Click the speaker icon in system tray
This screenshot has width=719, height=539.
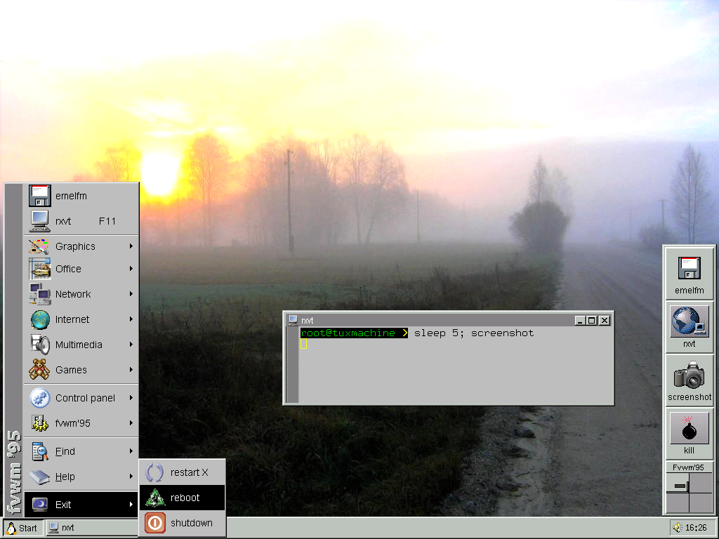click(x=678, y=528)
